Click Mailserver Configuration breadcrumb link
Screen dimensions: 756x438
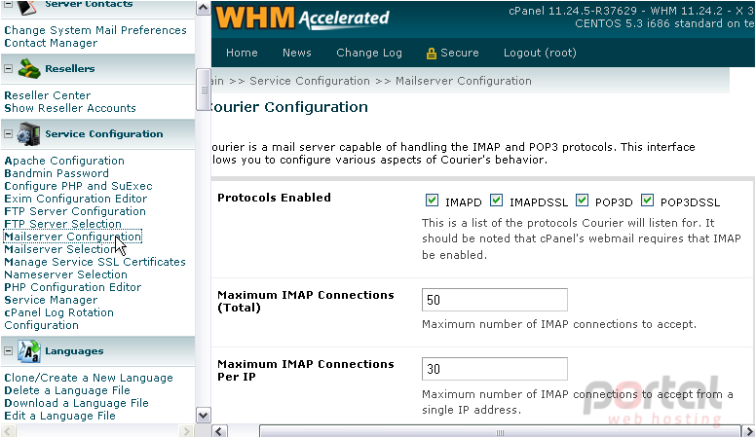(x=464, y=81)
